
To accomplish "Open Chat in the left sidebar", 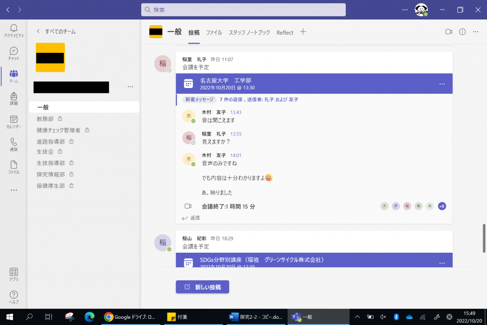I will (x=14, y=53).
